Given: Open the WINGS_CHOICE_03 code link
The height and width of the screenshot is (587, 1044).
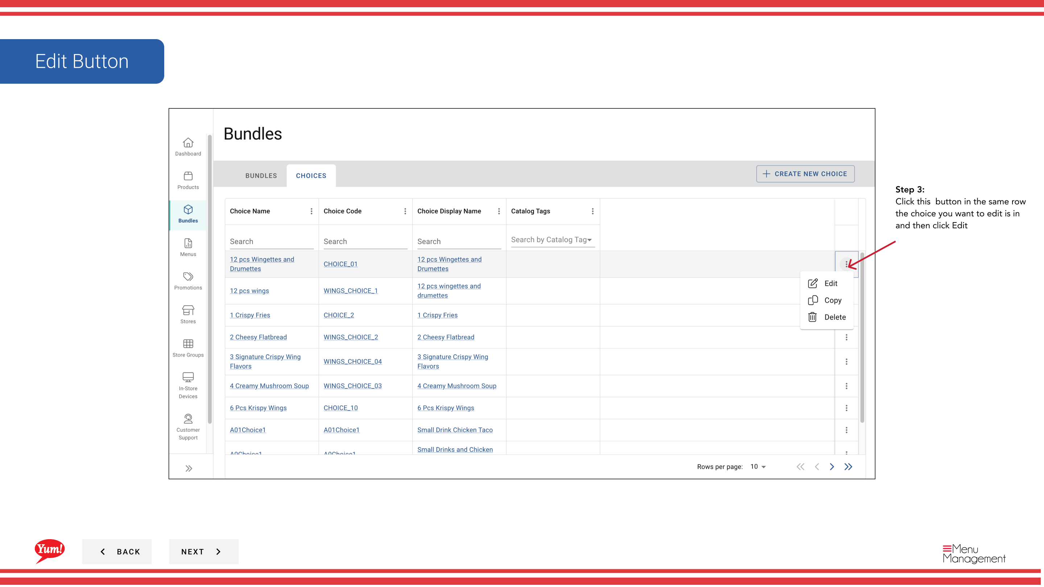Looking at the screenshot, I should pyautogui.click(x=353, y=386).
